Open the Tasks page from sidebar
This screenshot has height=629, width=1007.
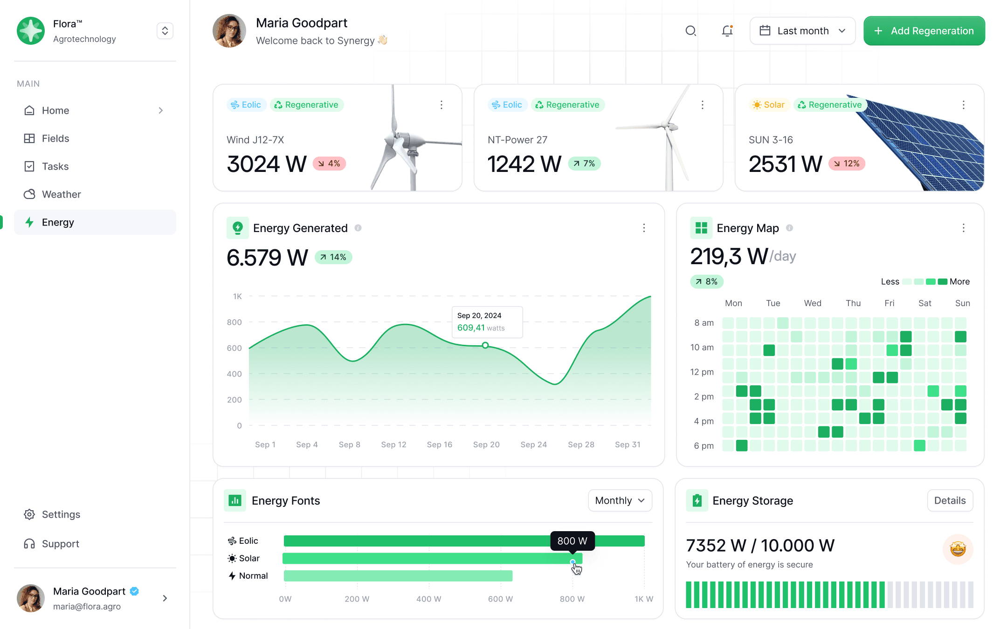click(55, 166)
